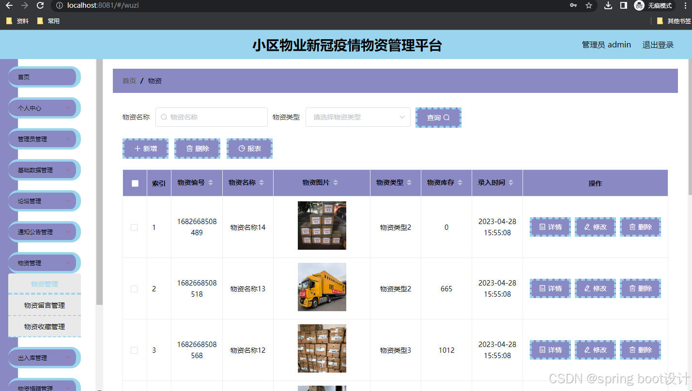Click sort arrows next to 物资图片 header
Image resolution: width=692 pixels, height=391 pixels.
click(x=336, y=182)
